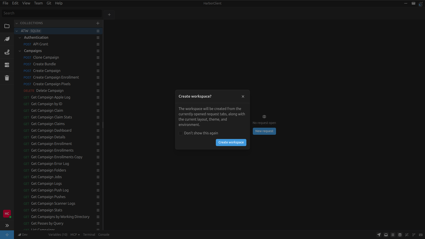Viewport: 425px width, 239px height.
Task: Click the magic wand icon in status bar
Action: (407, 235)
